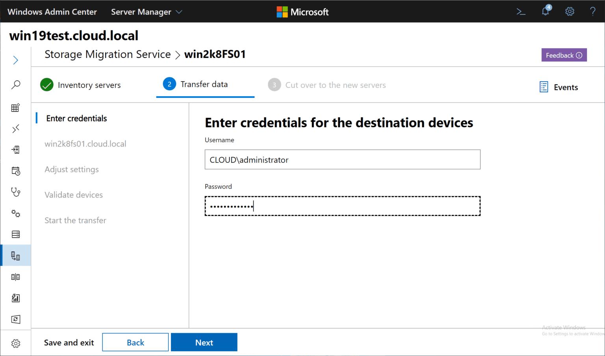
Task: Open the Storage Replica tool icon
Action: click(16, 276)
